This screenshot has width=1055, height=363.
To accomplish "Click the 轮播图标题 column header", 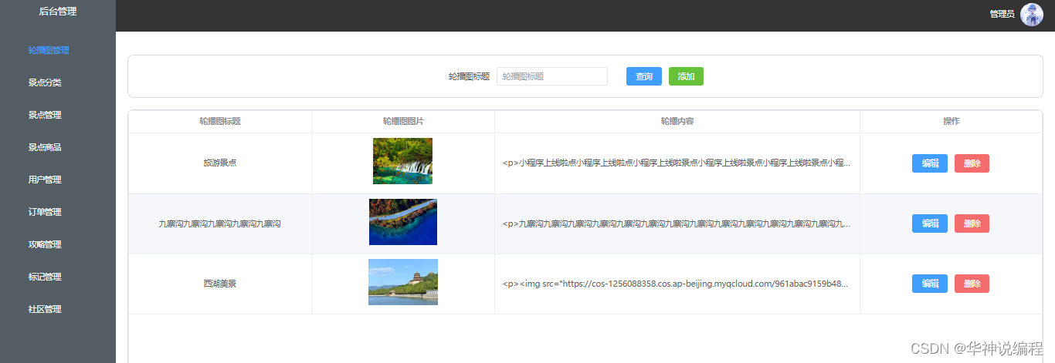I will [220, 122].
